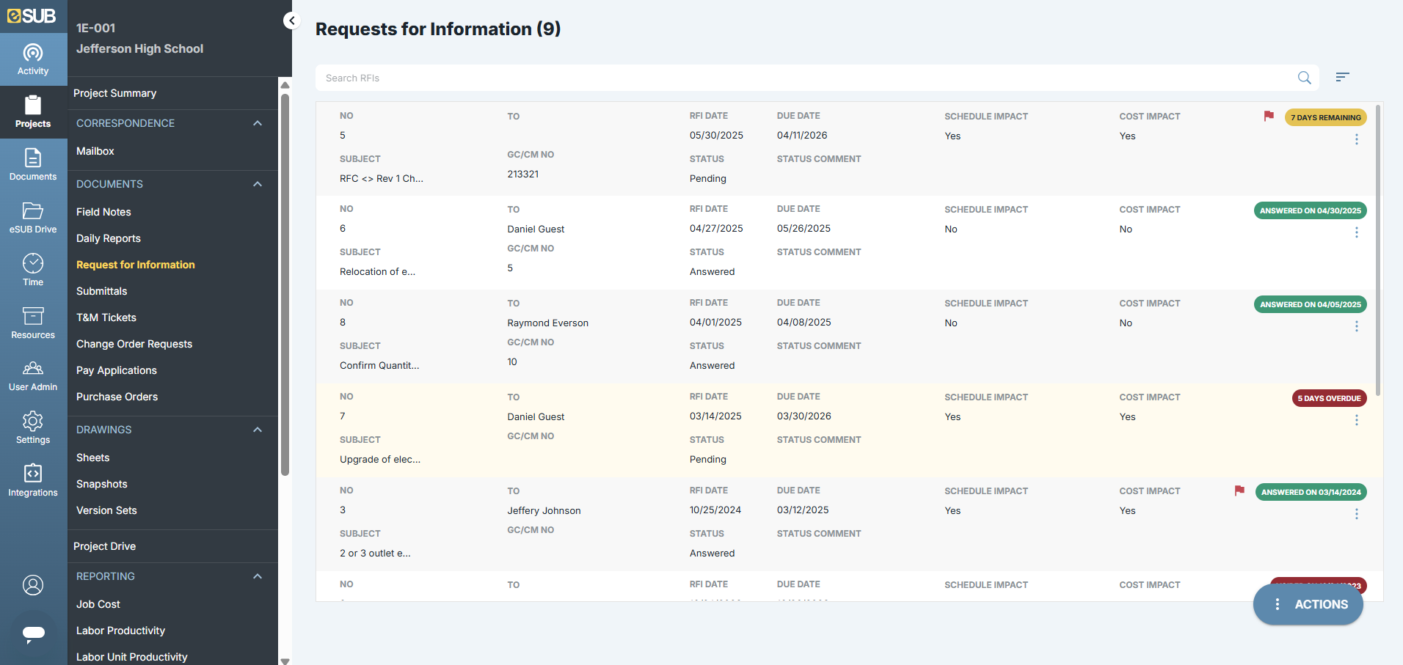Collapse the CORRESPONDENCE section
The height and width of the screenshot is (665, 1403).
point(258,123)
